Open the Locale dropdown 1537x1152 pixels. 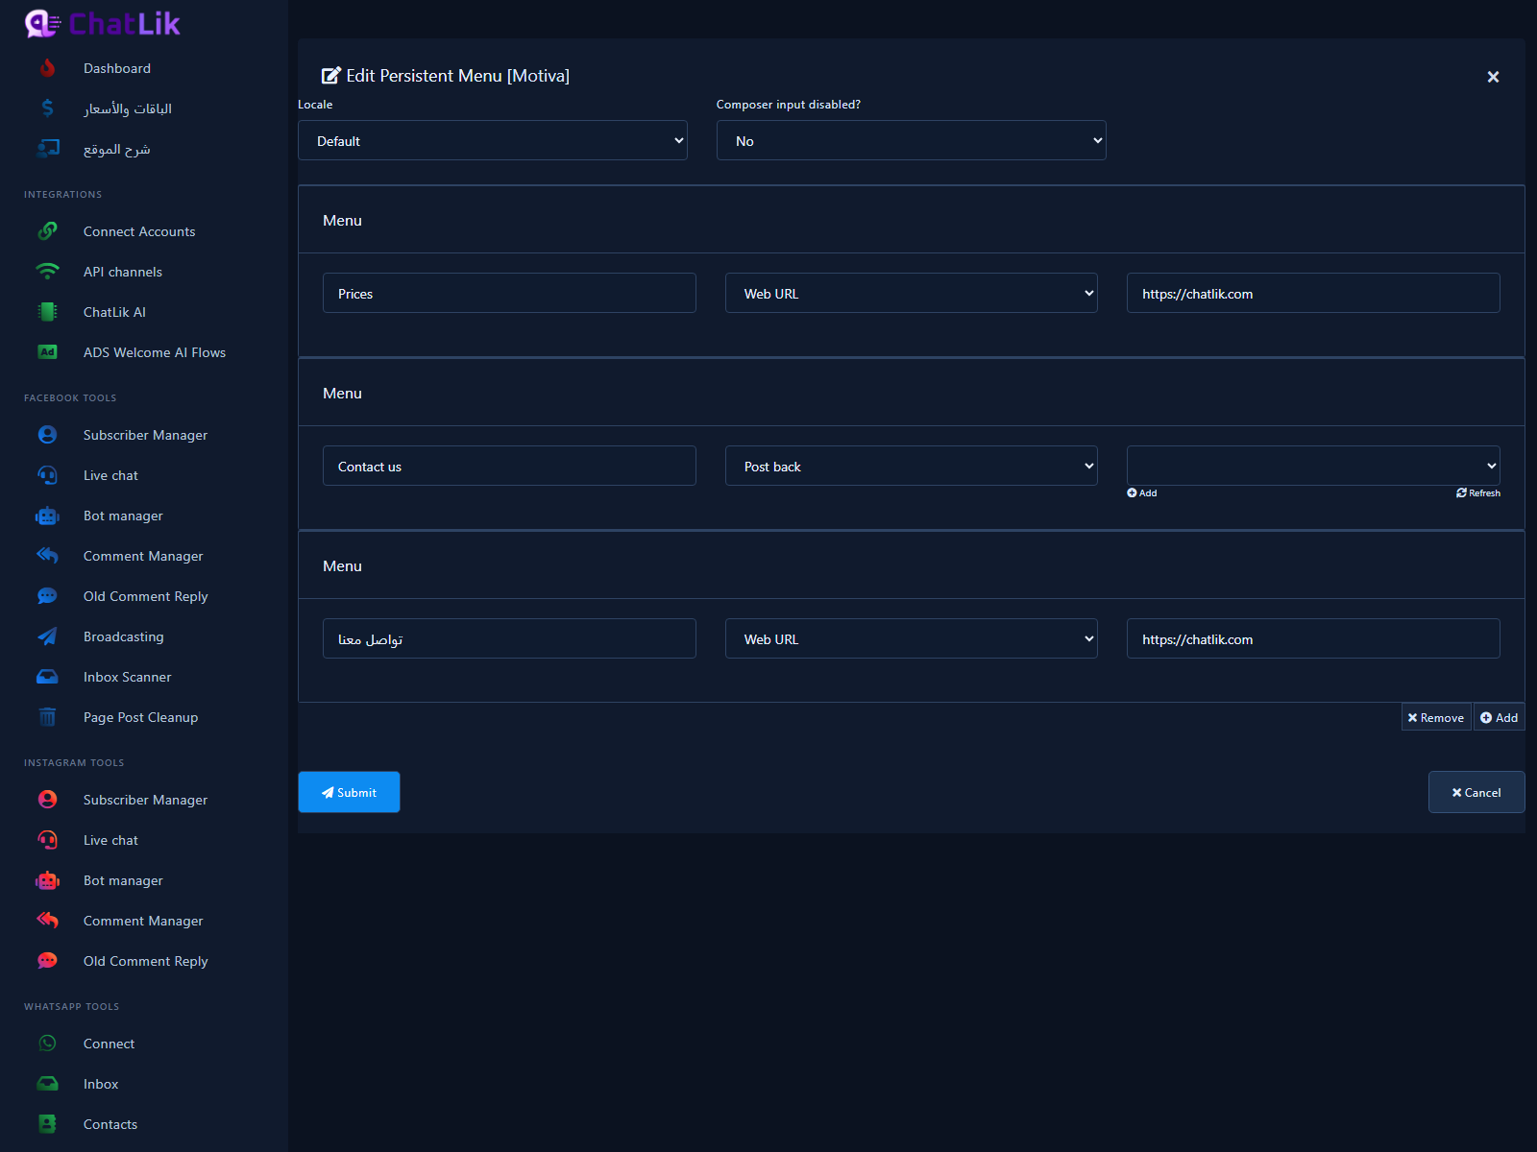pyautogui.click(x=493, y=140)
